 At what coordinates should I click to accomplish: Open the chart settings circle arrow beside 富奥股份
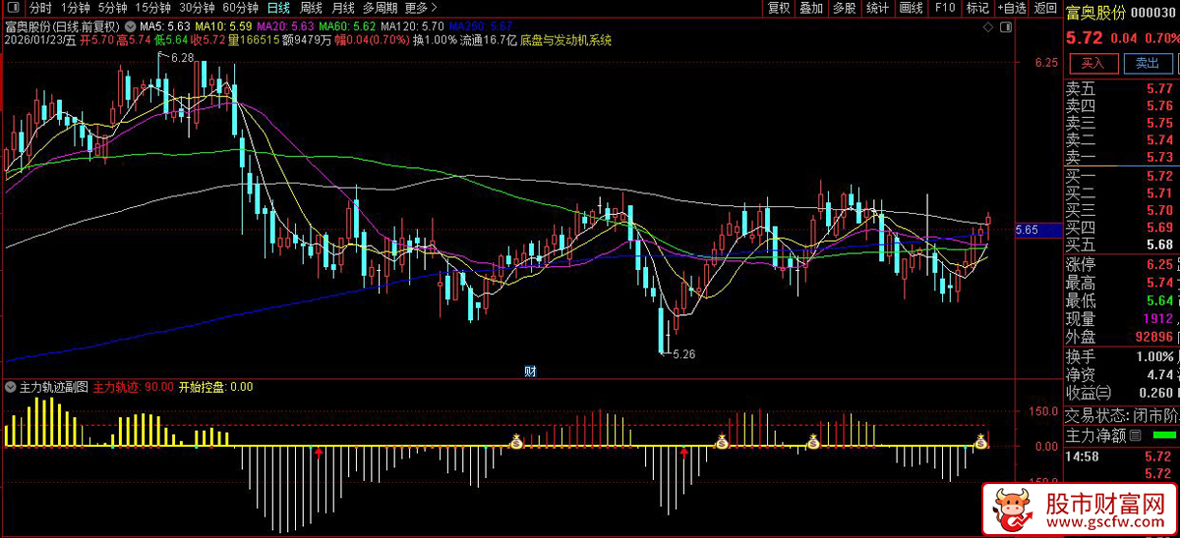(x=131, y=26)
